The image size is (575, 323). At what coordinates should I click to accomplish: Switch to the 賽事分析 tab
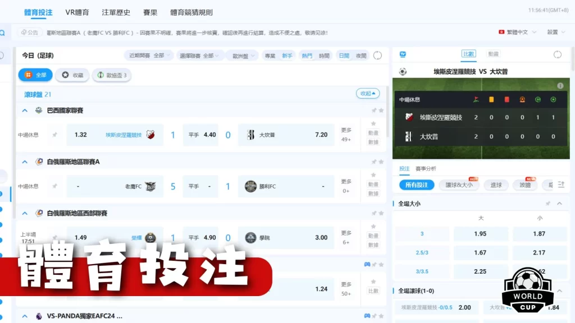click(427, 167)
